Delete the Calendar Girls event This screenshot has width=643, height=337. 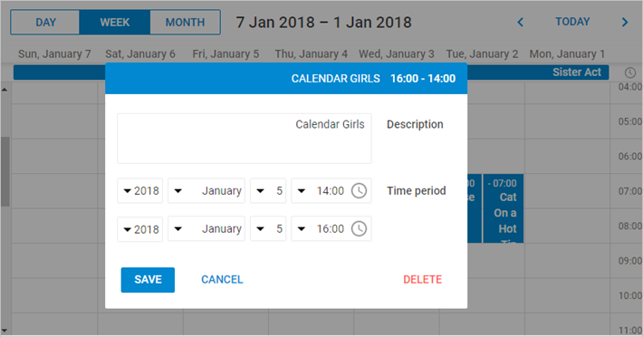pyautogui.click(x=422, y=280)
